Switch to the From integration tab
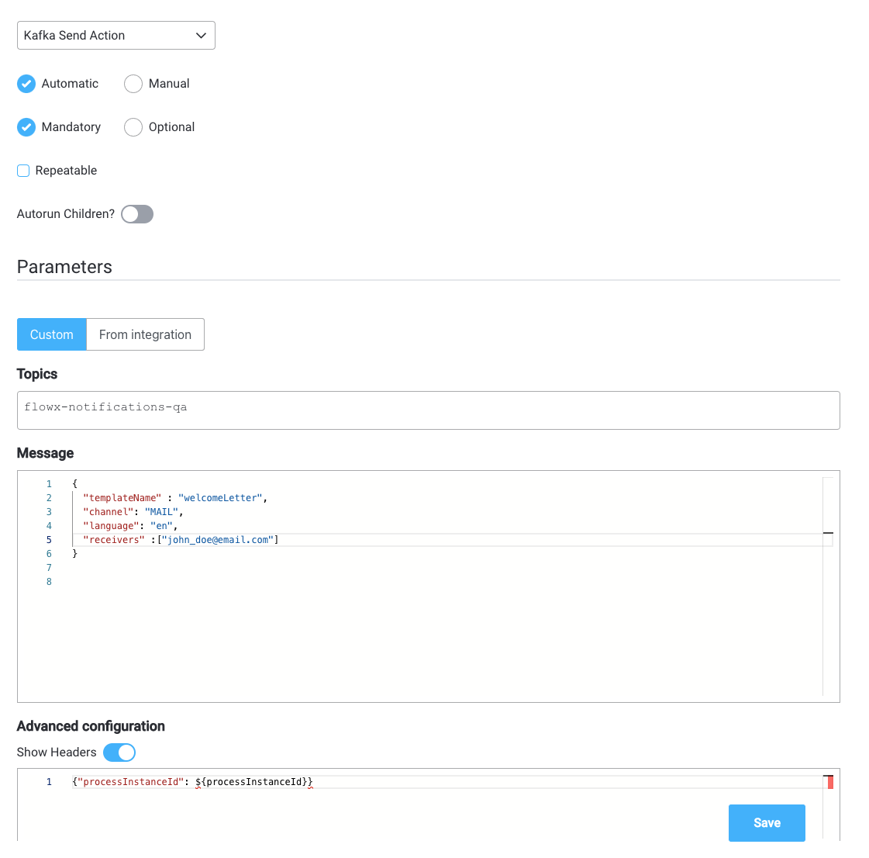The width and height of the screenshot is (869, 858). click(x=145, y=334)
